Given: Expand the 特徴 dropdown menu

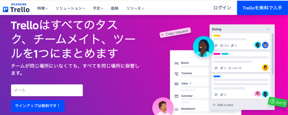Looking at the screenshot, I should (x=42, y=8).
